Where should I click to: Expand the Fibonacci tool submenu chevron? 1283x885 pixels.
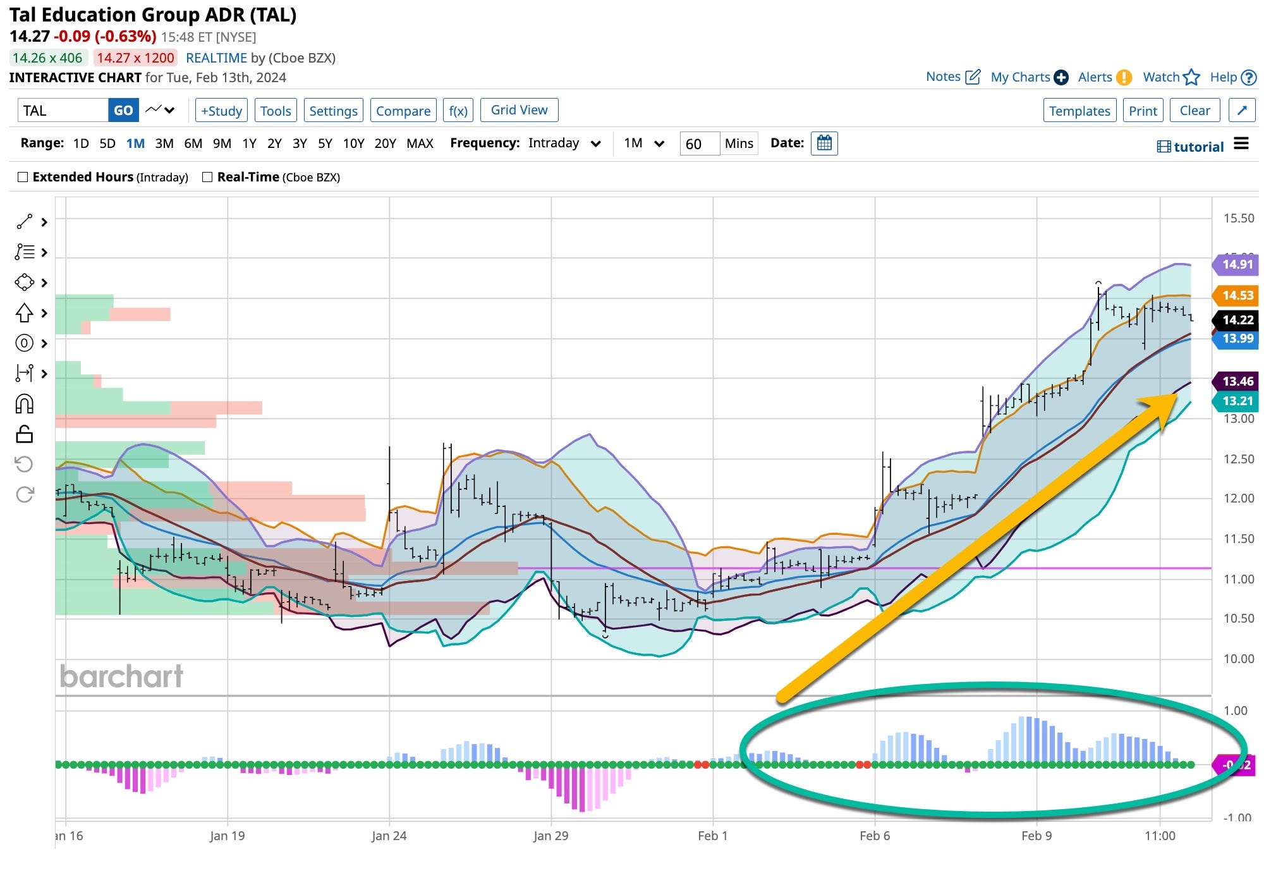click(44, 252)
